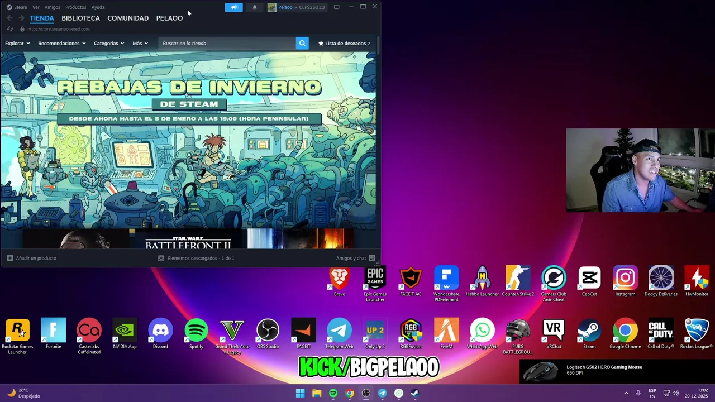
Task: Show hidden icons in the system tray
Action: coord(626,393)
